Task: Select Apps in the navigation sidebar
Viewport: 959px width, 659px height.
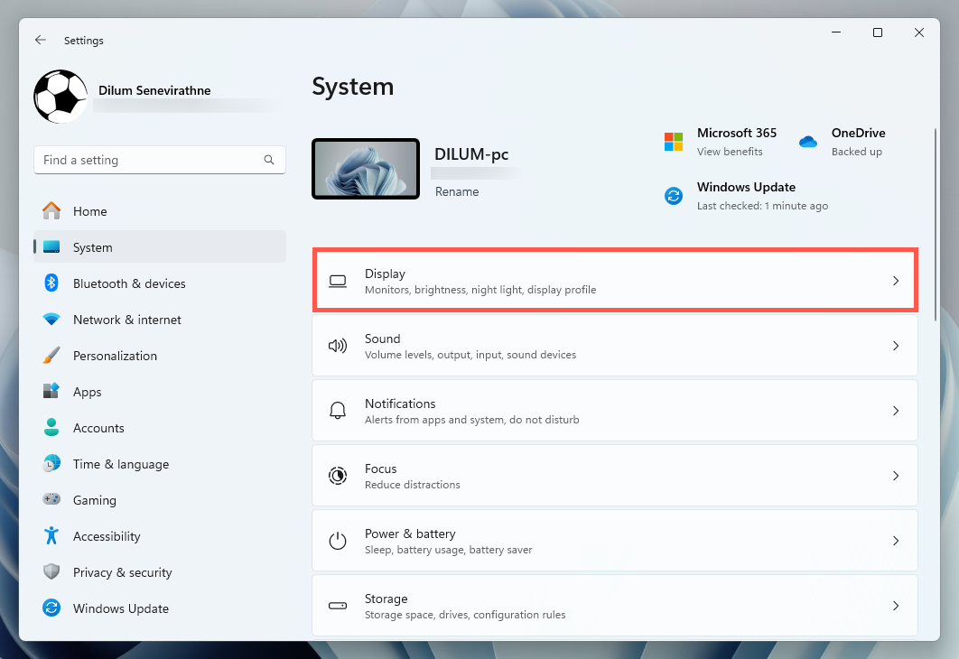Action: 87,392
